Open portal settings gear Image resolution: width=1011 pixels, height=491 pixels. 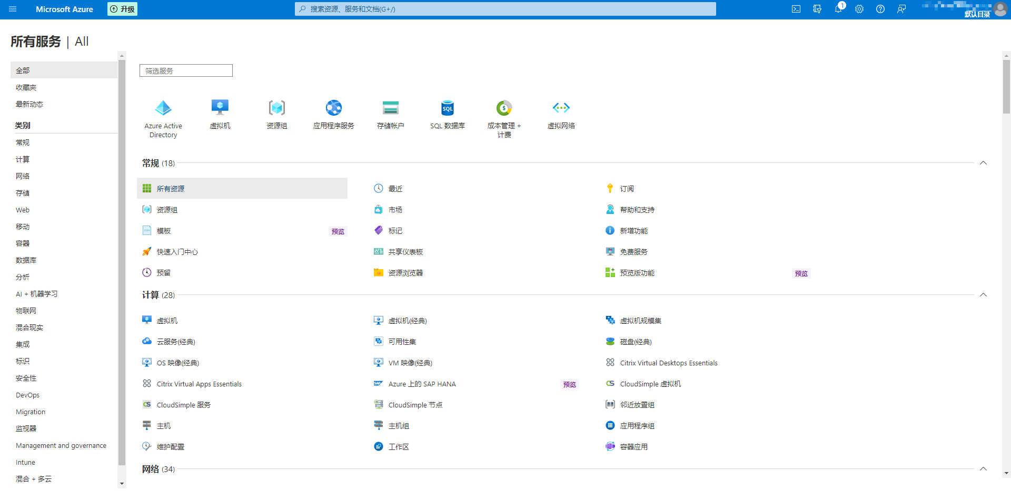tap(859, 9)
